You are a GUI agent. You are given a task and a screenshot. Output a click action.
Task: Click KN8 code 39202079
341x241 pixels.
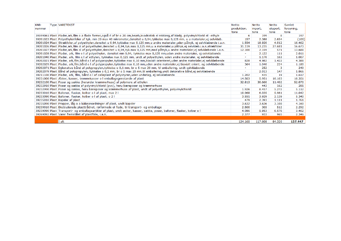click(x=42, y=71)
